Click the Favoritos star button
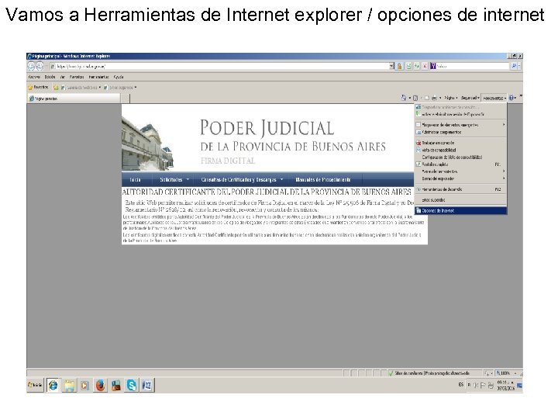 [38, 87]
